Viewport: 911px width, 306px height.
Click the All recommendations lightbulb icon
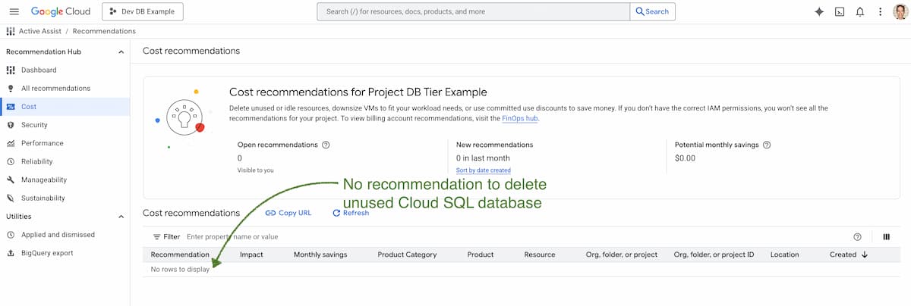point(11,89)
